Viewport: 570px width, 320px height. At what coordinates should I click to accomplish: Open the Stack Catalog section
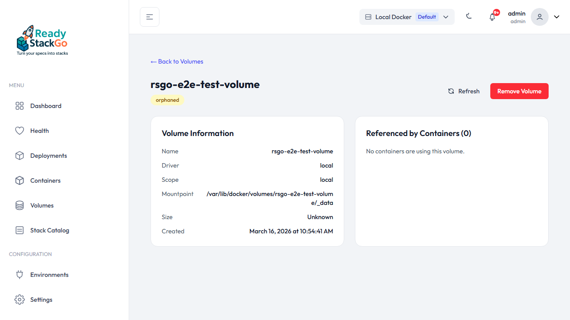pos(49,230)
